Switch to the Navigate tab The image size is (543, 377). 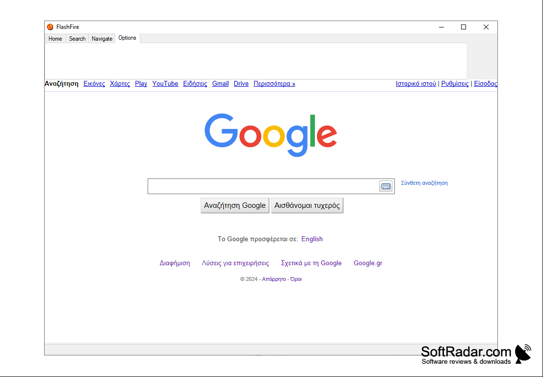(x=102, y=39)
